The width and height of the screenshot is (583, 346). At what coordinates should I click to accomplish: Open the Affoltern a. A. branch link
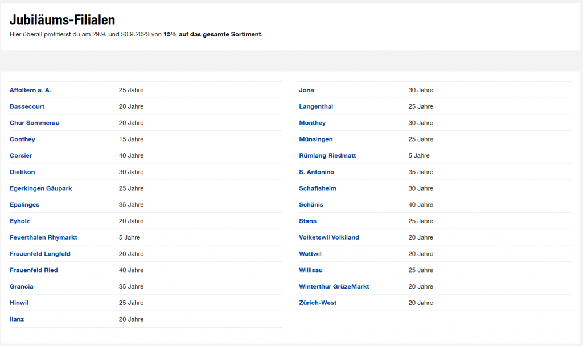[x=30, y=90]
